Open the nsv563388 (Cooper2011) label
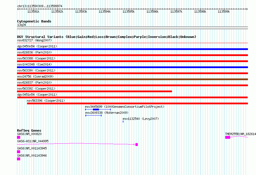Image resolution: width=256 pixels, height=175 pixels. pyautogui.click(x=36, y=58)
